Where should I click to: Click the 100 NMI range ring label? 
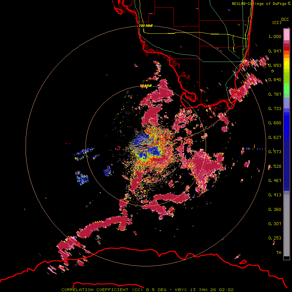pos(146,26)
